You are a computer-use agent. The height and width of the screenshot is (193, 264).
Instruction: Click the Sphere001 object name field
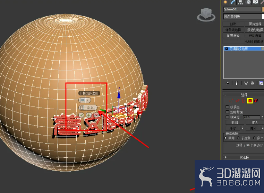pos(242,9)
